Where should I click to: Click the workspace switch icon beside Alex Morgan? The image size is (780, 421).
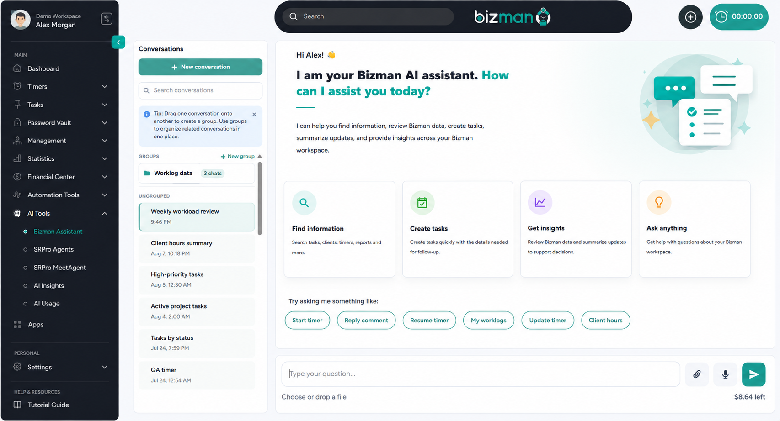[x=107, y=19]
